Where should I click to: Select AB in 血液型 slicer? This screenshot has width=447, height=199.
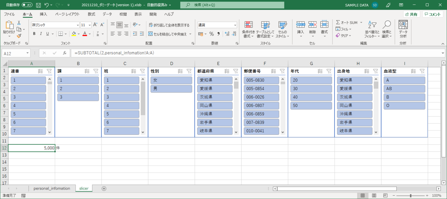tap(404, 89)
